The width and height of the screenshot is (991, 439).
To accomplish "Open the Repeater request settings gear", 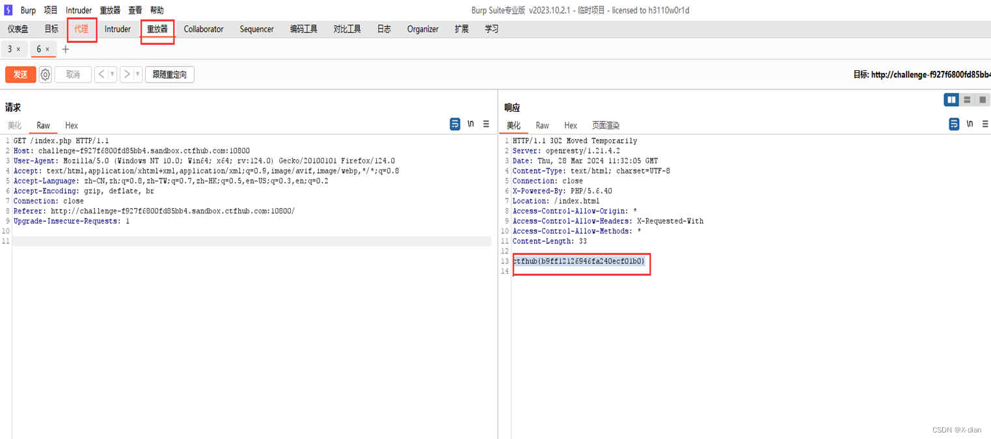I will click(45, 74).
